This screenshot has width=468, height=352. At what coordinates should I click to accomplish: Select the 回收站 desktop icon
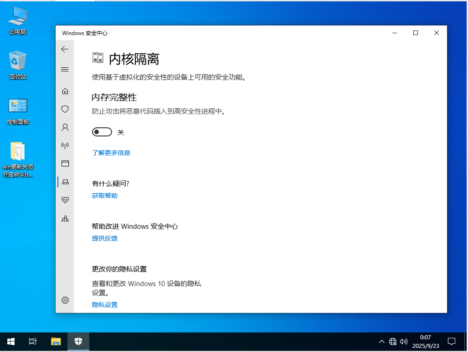click(18, 65)
